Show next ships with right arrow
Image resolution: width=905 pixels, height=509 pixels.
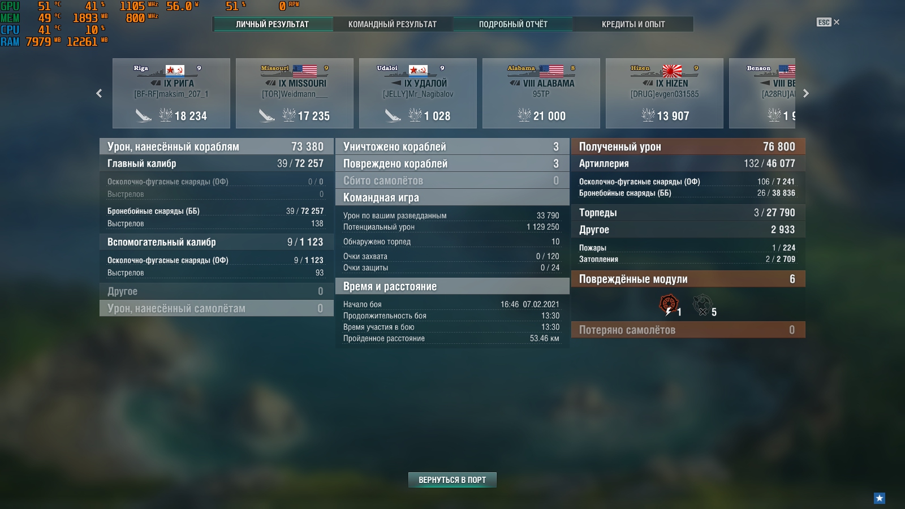pyautogui.click(x=806, y=93)
